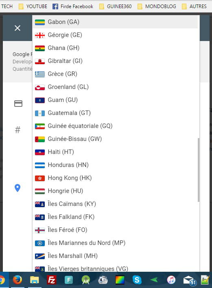Open Firefox from the taskbar
Screen dimensions: 212x288
pyautogui.click(x=17, y=280)
